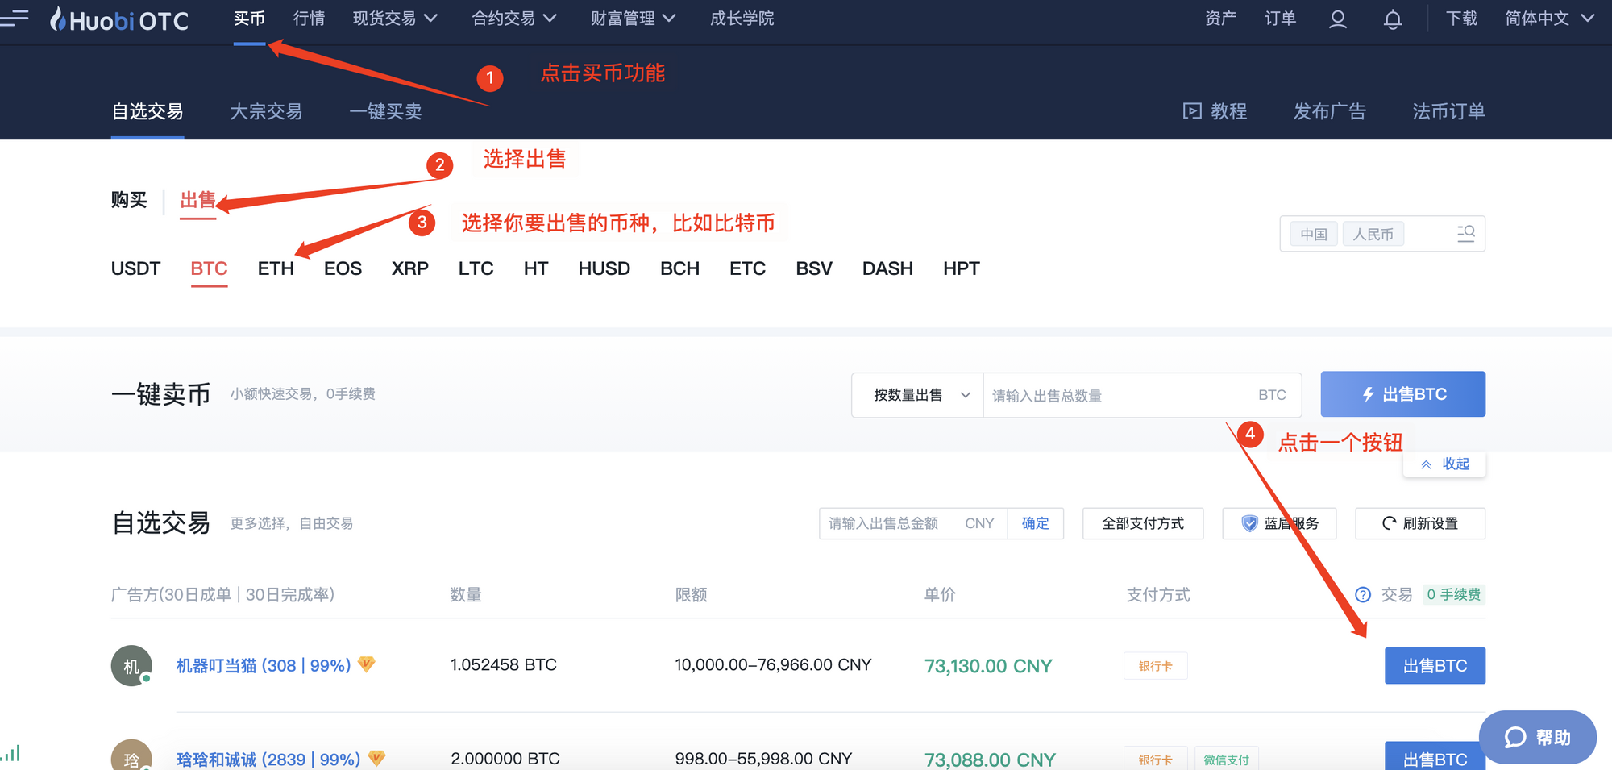
Task: Go to the 买币 nav tab
Action: pyautogui.click(x=249, y=19)
